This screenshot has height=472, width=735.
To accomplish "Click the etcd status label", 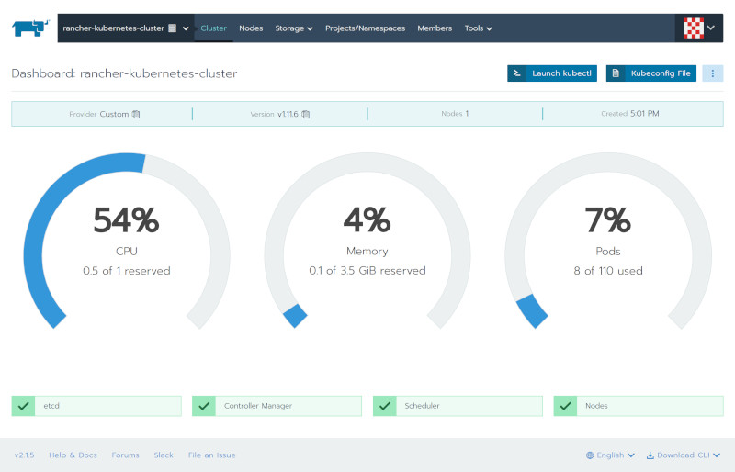I will pyautogui.click(x=51, y=406).
